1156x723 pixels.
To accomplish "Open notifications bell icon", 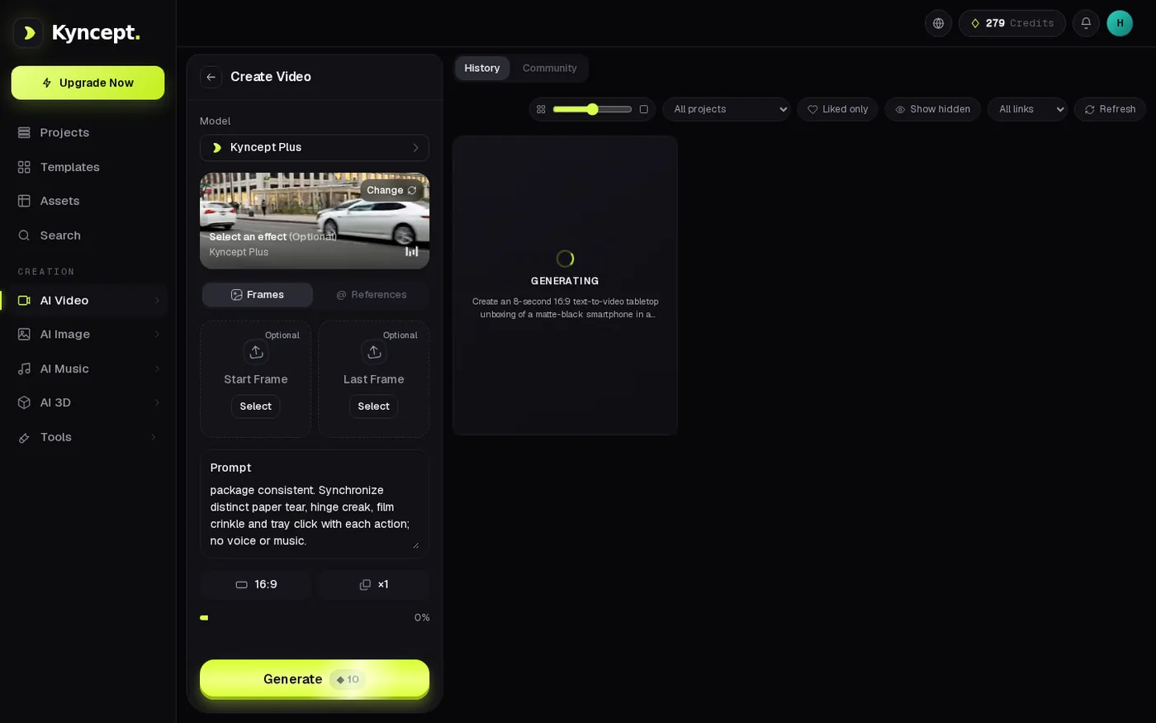I will click(1086, 23).
